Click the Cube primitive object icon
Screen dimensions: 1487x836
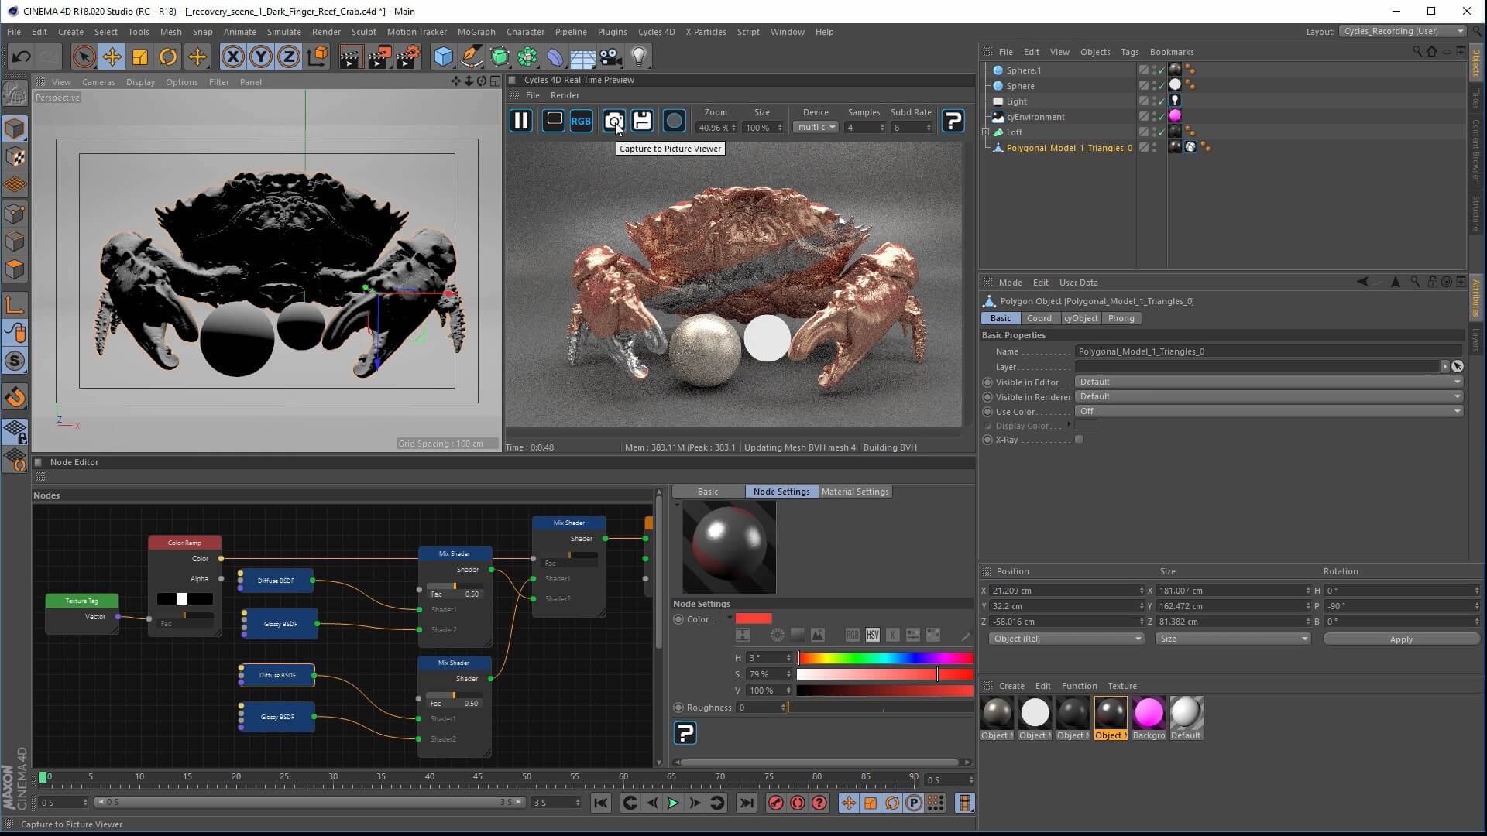click(443, 57)
